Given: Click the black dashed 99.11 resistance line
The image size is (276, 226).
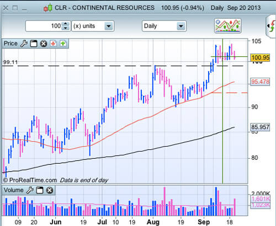Looking at the screenshot, I should [x=123, y=66].
